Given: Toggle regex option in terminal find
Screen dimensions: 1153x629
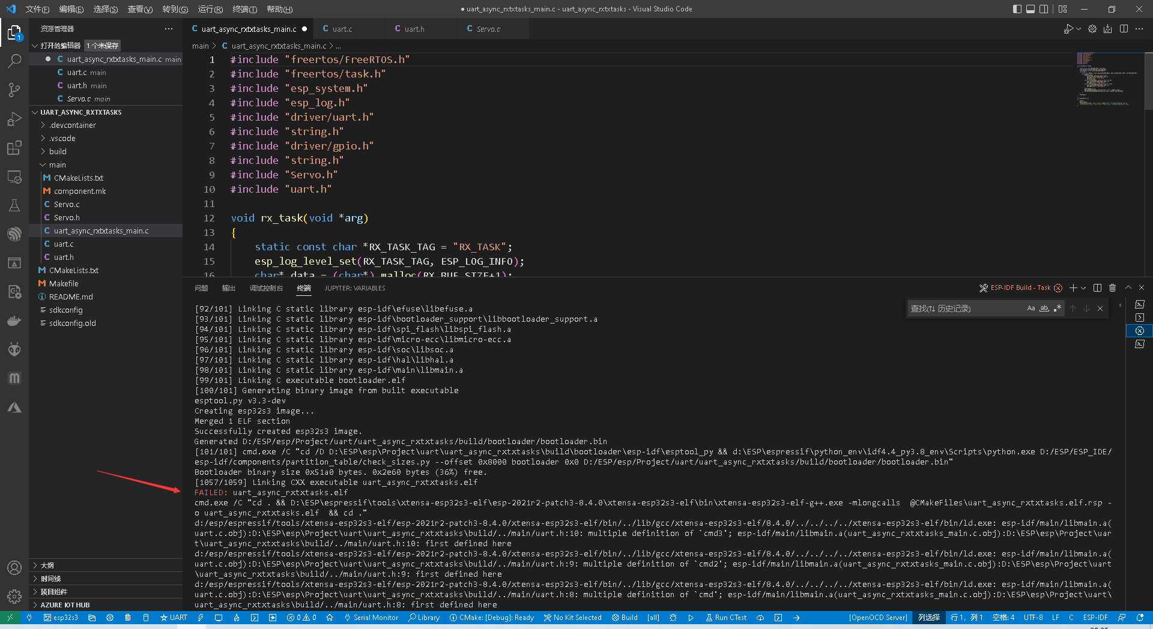Looking at the screenshot, I should (x=1058, y=308).
